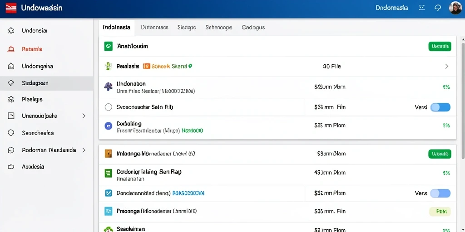The height and width of the screenshot is (232, 465).
Task: Click the orange book icon beside Vntoonga
Action: coord(109,153)
